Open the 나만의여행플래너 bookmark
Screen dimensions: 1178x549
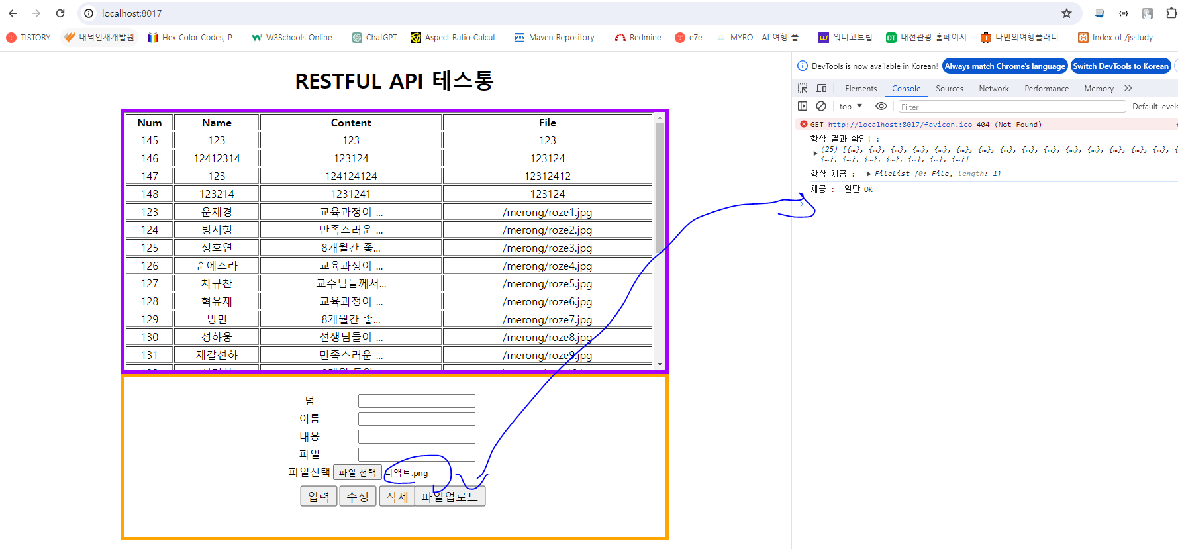click(x=1023, y=38)
